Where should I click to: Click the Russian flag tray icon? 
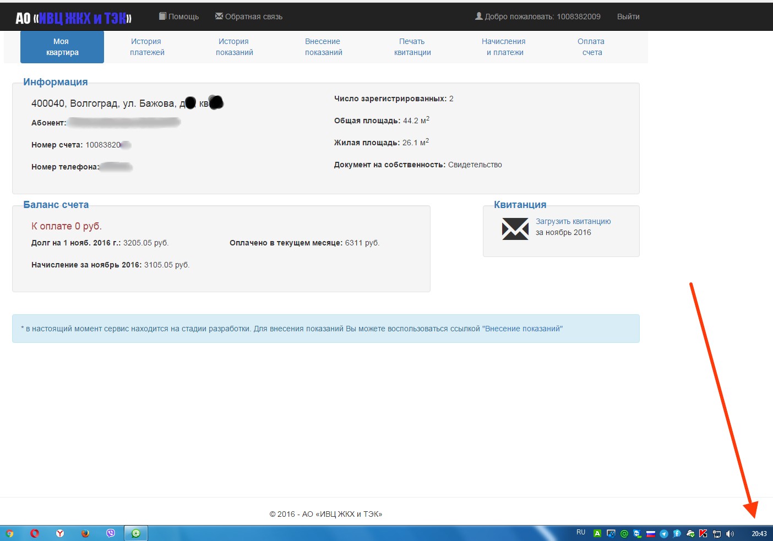[x=650, y=533]
